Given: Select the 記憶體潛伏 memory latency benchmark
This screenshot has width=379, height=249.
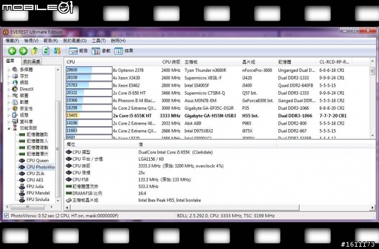Looking at the screenshot, I should point(34,154).
